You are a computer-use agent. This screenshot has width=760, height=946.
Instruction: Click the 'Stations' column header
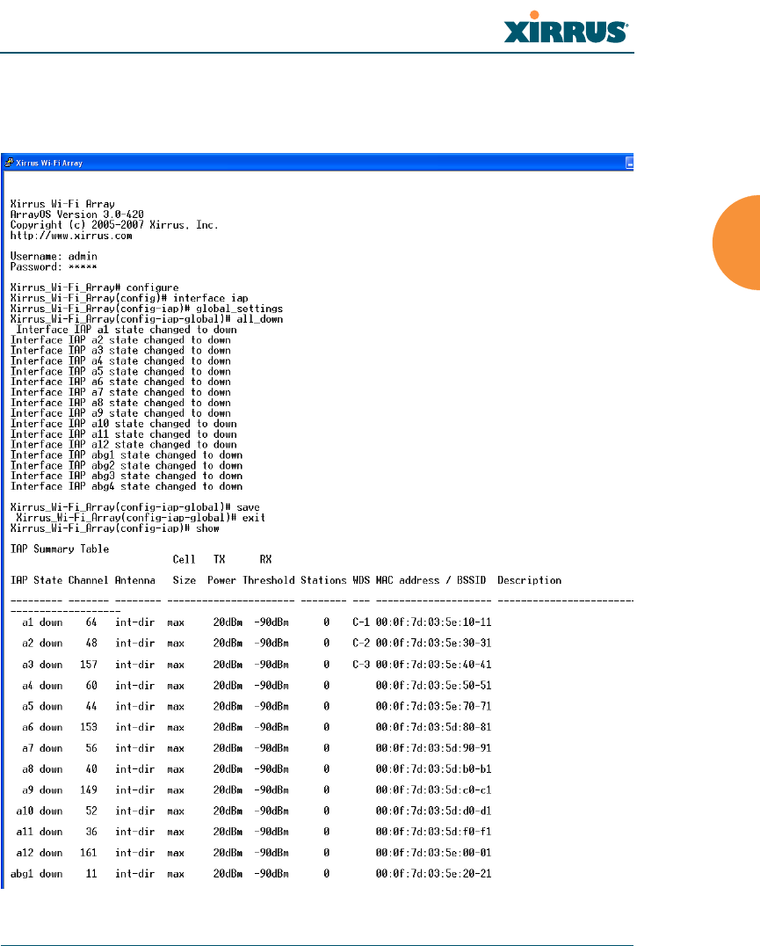(323, 580)
